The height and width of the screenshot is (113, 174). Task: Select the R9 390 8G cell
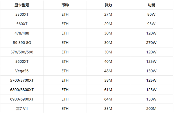tap(22, 43)
